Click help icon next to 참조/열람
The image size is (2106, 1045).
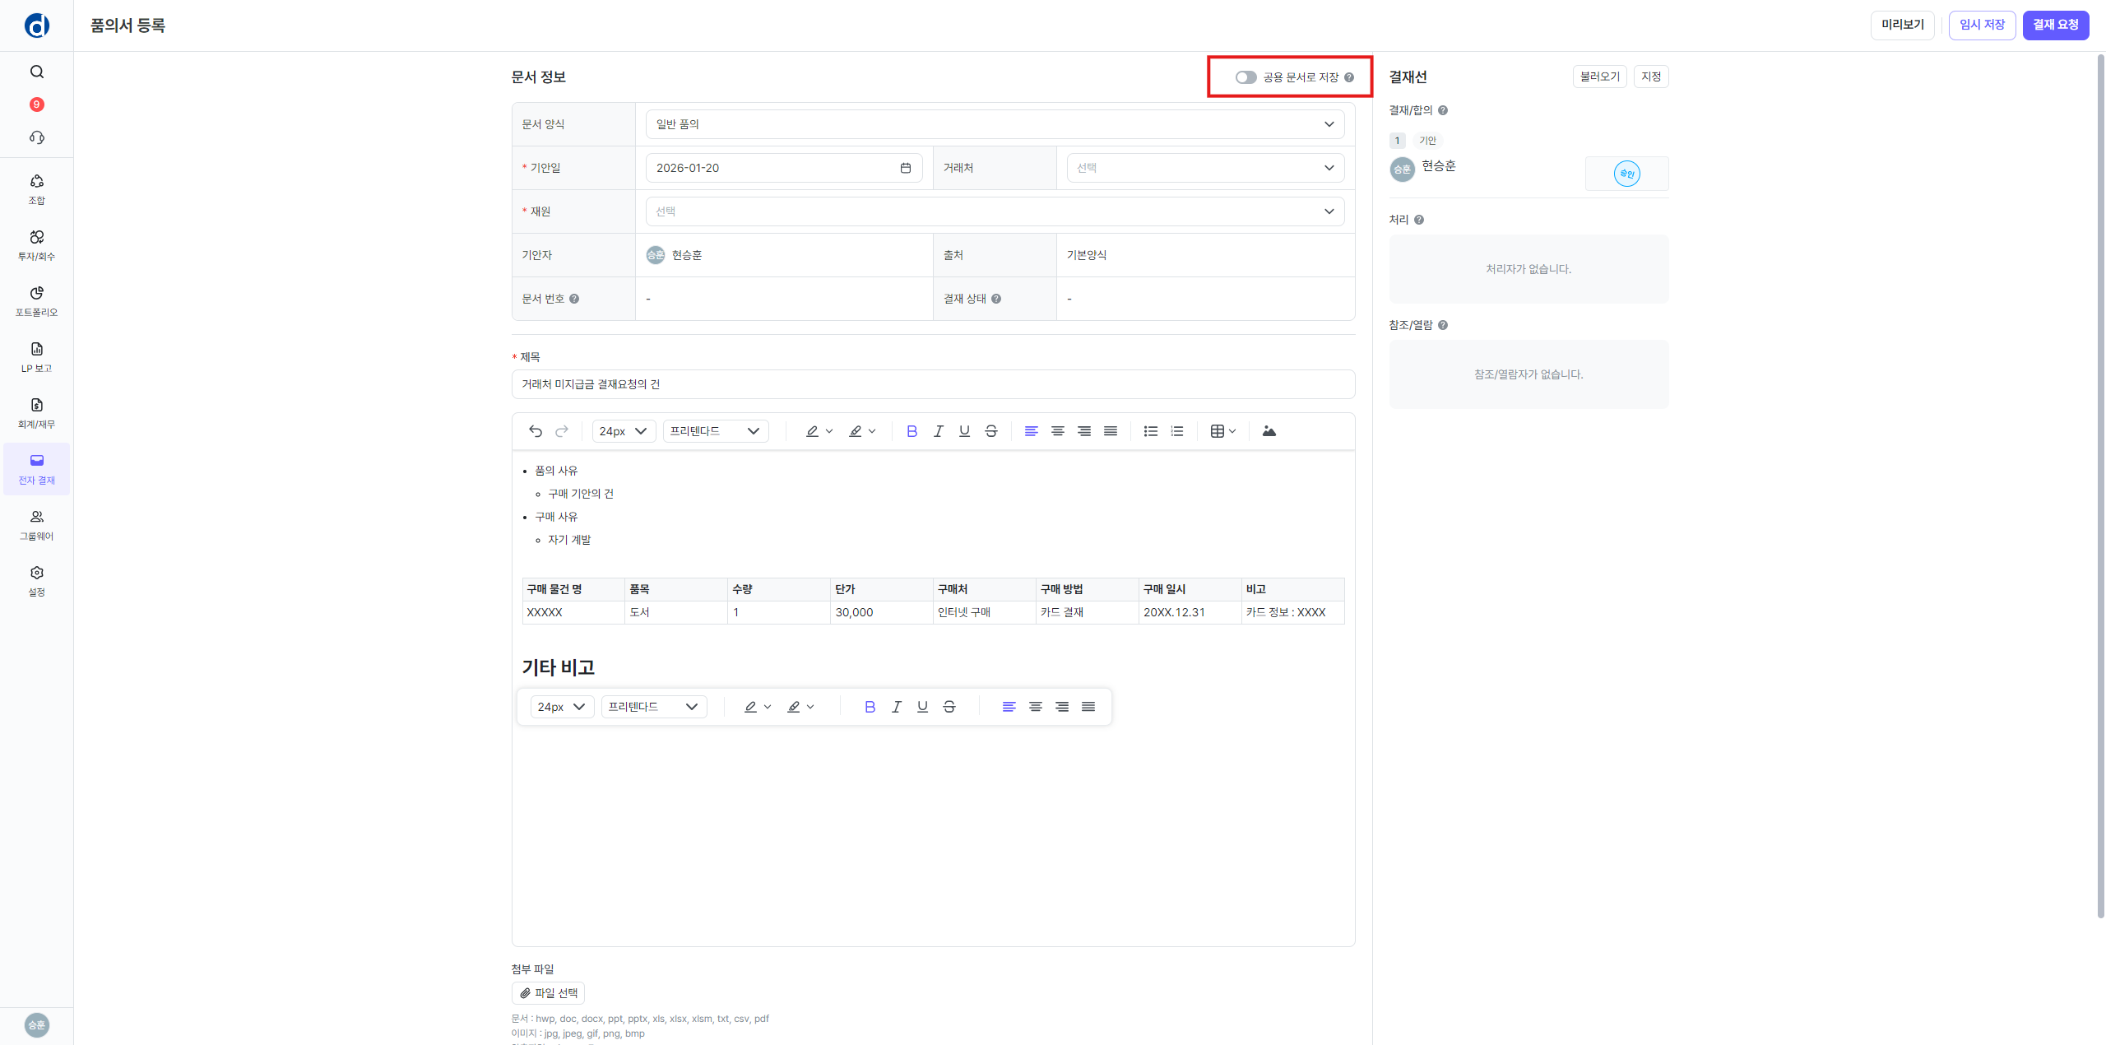pos(1443,325)
